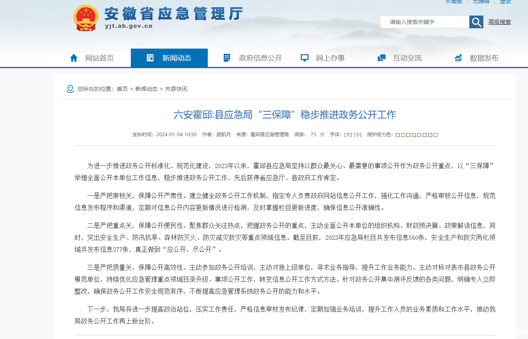The width and height of the screenshot is (528, 339).
Task: Set article font size to small [小]
Action: 358,135
